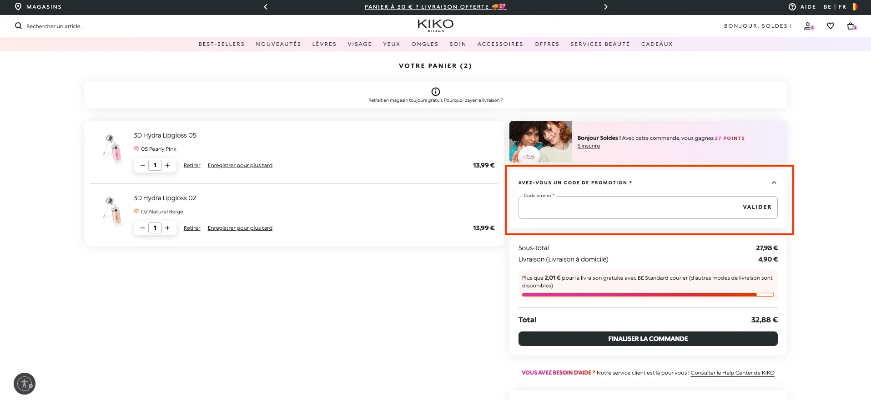Open the Nouveautés menu
The width and height of the screenshot is (871, 400).
(x=278, y=44)
